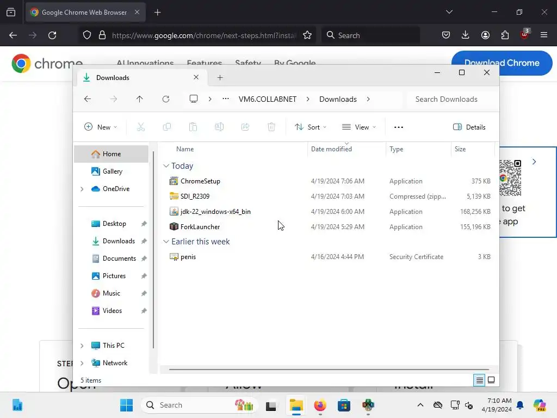
Task: Navigate back in File Explorer
Action: [x=88, y=99]
